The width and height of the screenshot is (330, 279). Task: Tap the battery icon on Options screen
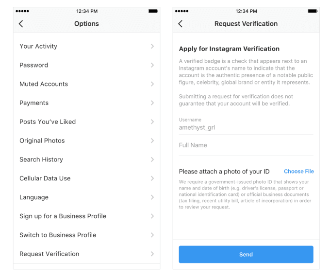[x=153, y=10]
